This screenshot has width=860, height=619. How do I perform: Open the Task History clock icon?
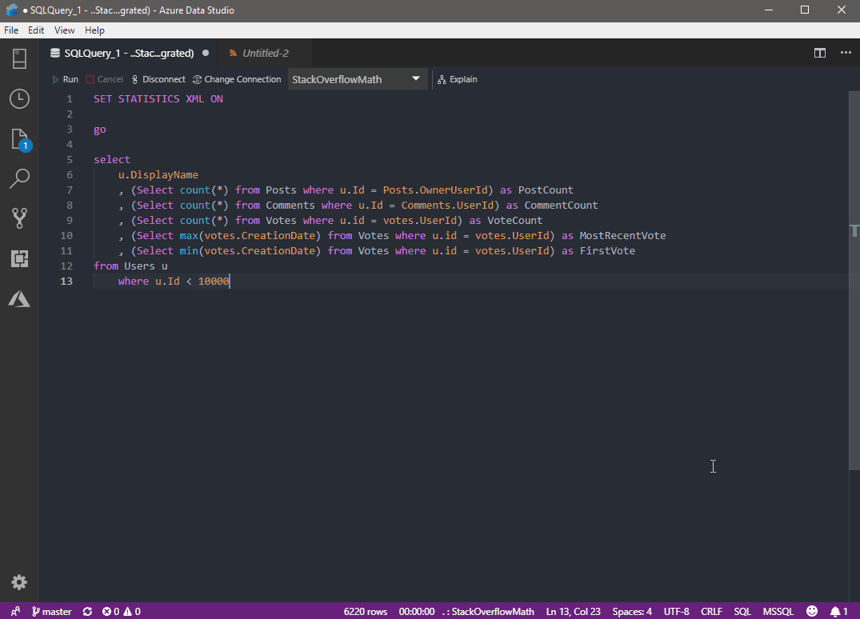[x=19, y=98]
